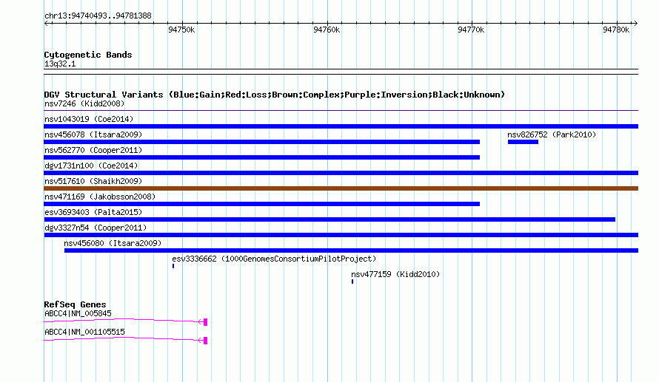
Task: Select the dgv1731n100 blue gain bar
Action: pyautogui.click(x=341, y=173)
